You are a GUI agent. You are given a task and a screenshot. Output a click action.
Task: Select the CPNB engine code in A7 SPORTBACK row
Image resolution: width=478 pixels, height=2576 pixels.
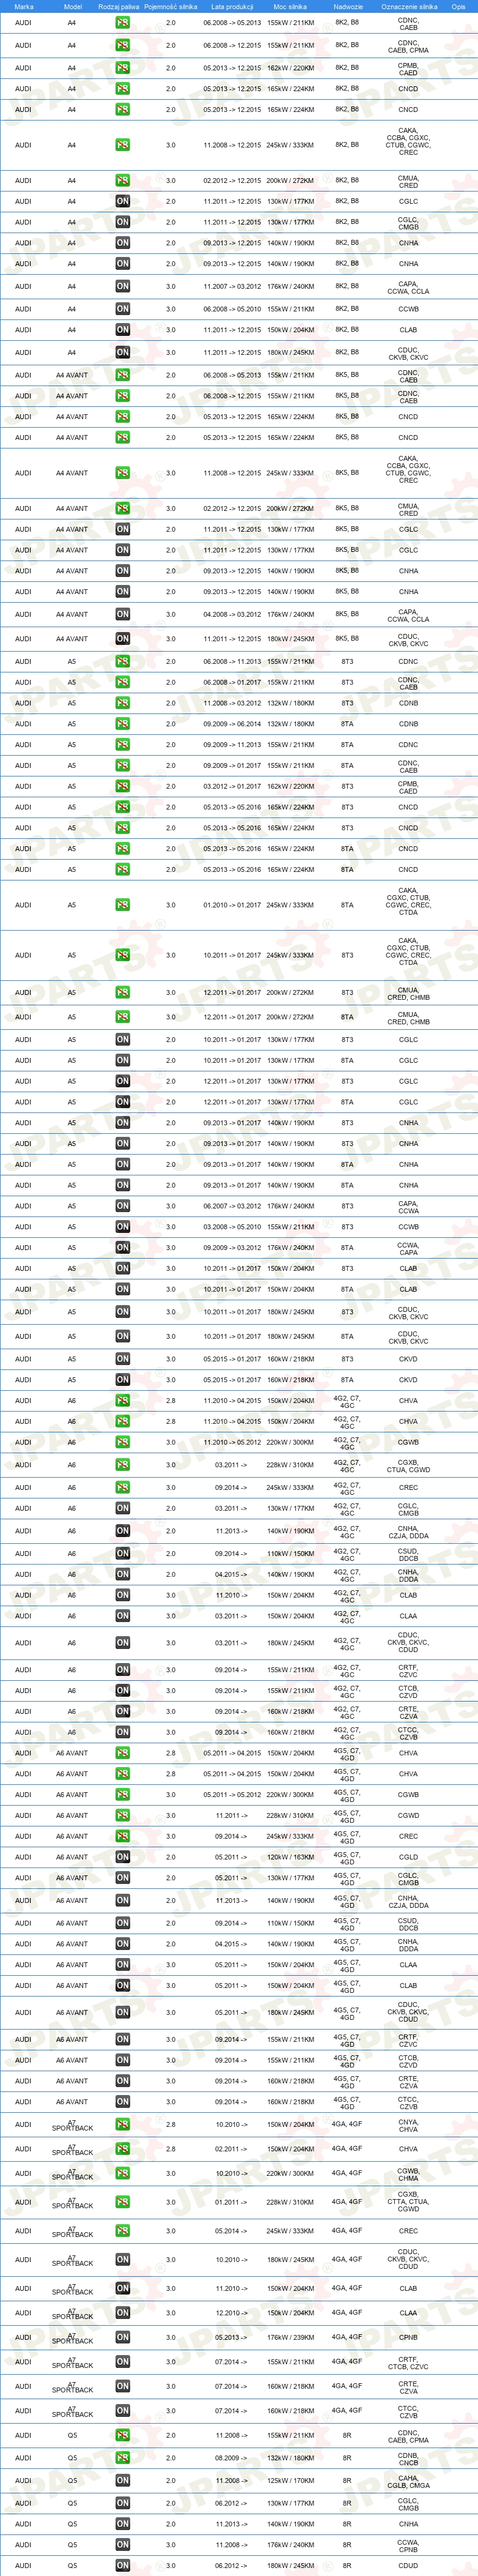(409, 2337)
